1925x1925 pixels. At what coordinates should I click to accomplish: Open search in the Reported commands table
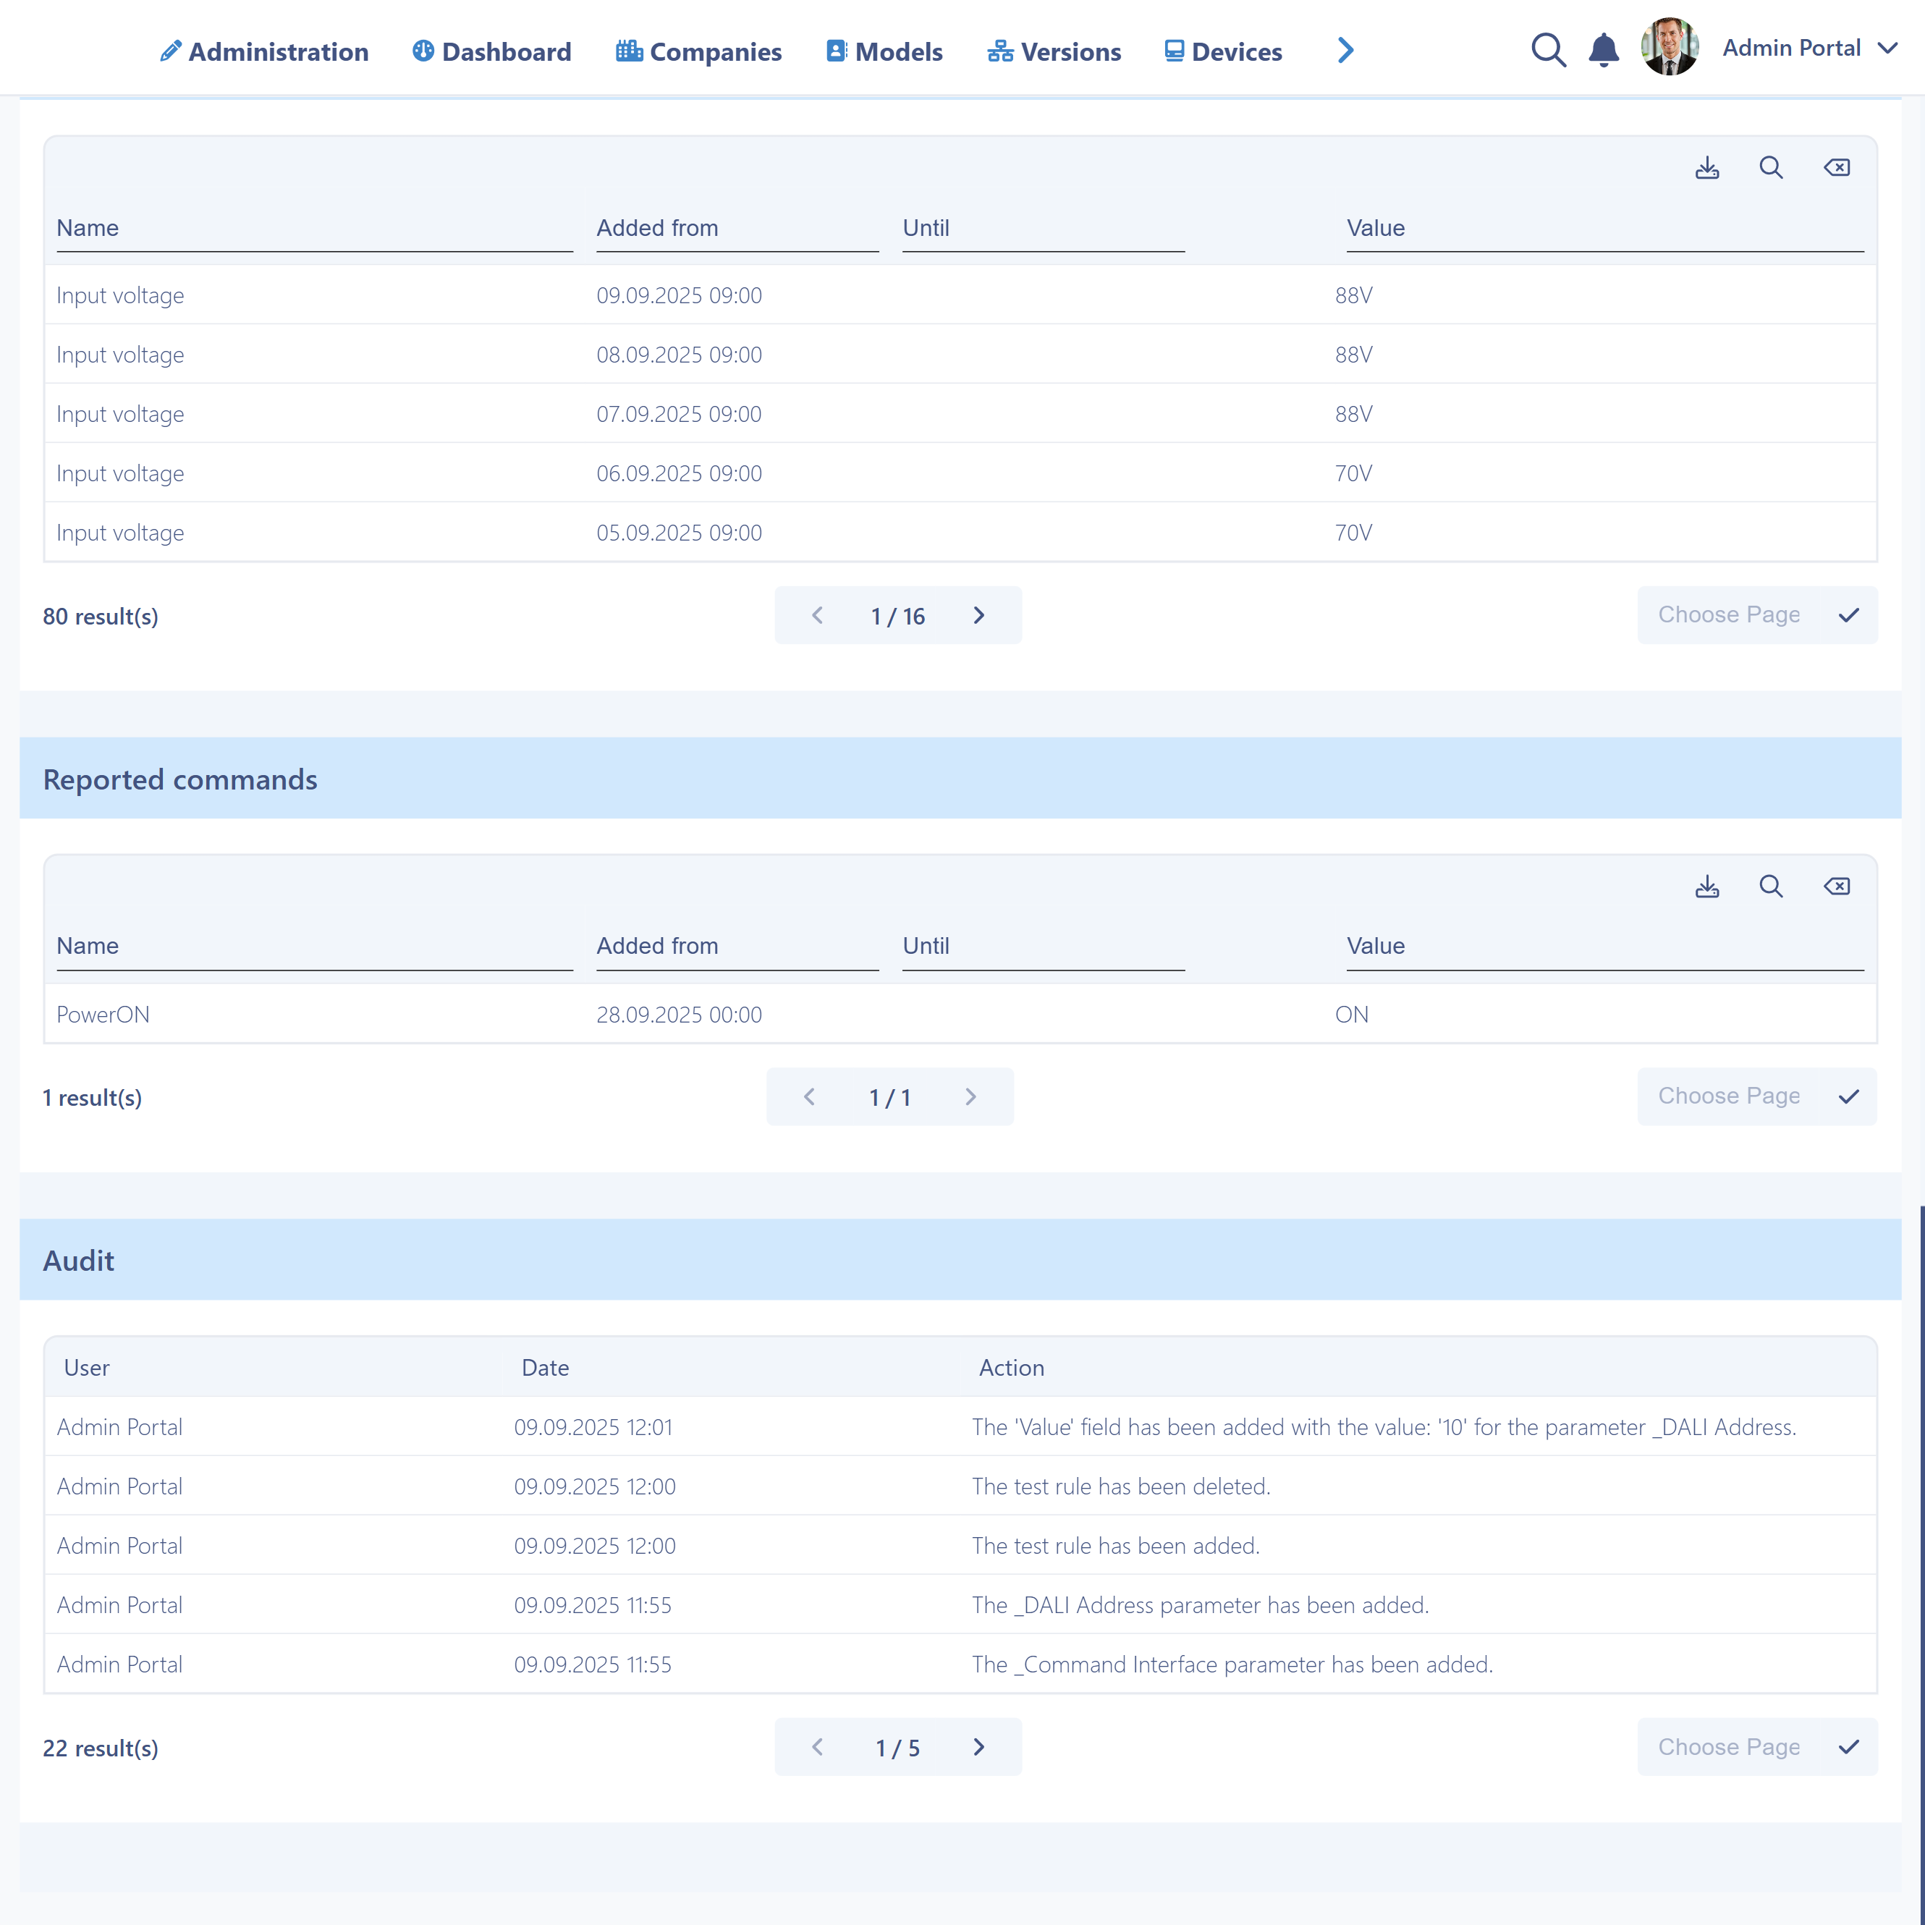pyautogui.click(x=1772, y=886)
